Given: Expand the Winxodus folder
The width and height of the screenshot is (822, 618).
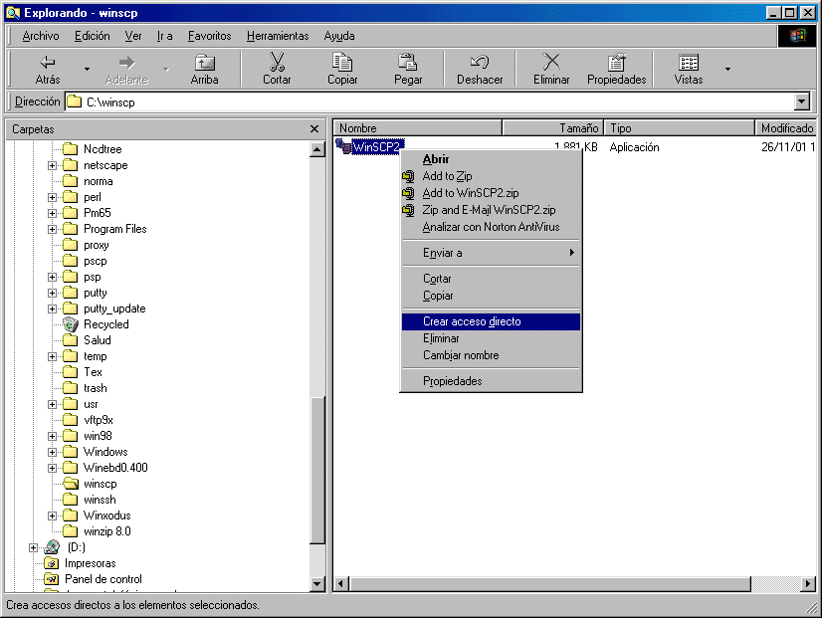Looking at the screenshot, I should pos(52,515).
